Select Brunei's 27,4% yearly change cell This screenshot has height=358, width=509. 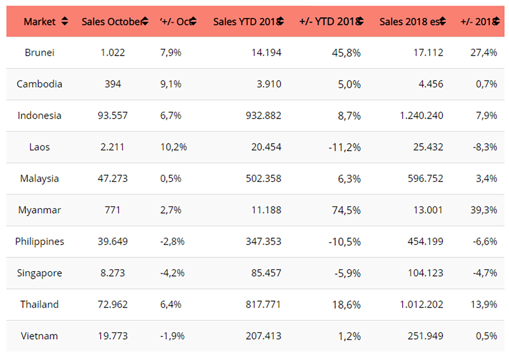coord(486,53)
